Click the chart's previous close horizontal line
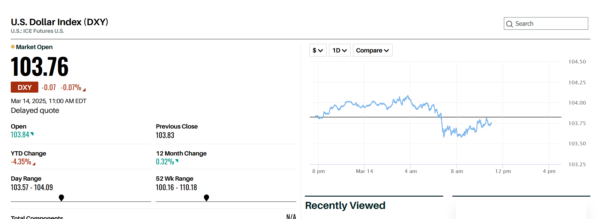This screenshot has height=219, width=614. click(521, 117)
